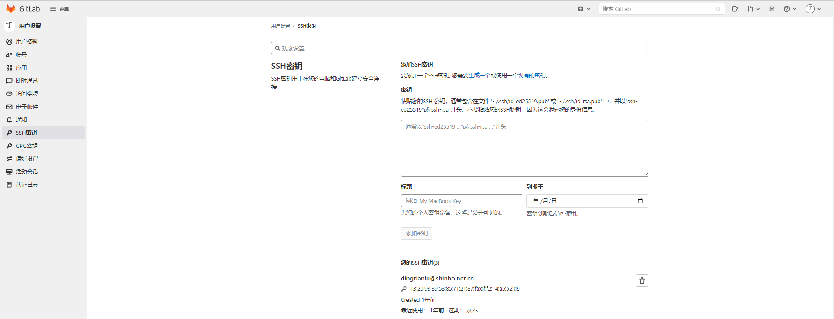This screenshot has width=834, height=319.
Task: Delete the dingtianlu@shinho.net.cn SSH key
Action: tap(641, 280)
